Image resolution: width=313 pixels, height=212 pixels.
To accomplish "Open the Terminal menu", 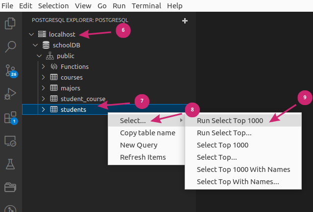I will 146,6.
